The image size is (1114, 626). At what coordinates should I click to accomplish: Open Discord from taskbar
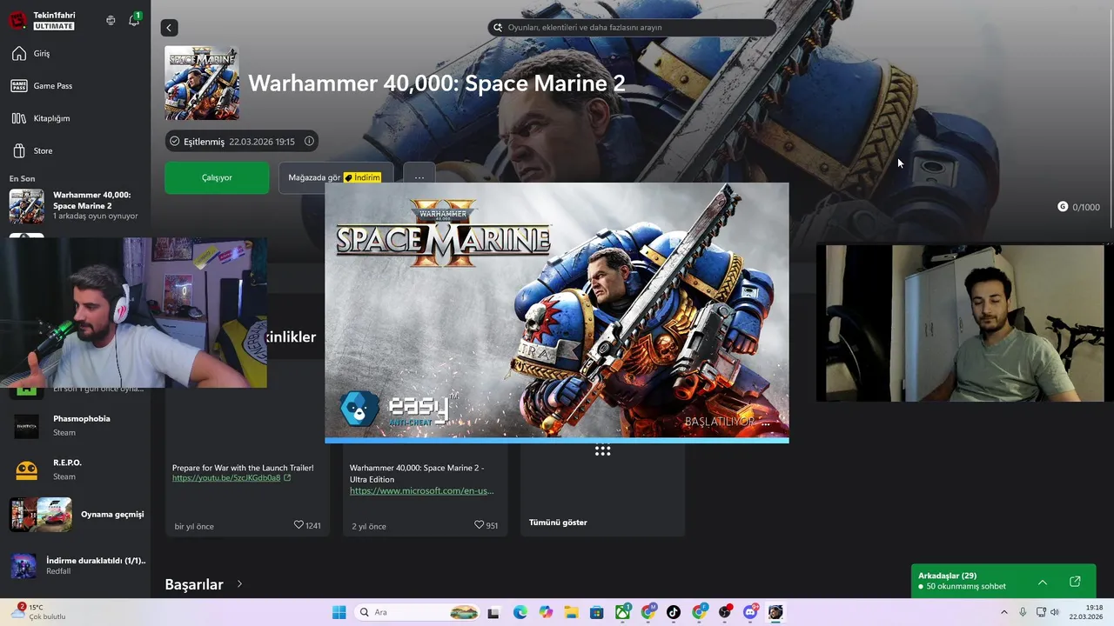(x=750, y=612)
